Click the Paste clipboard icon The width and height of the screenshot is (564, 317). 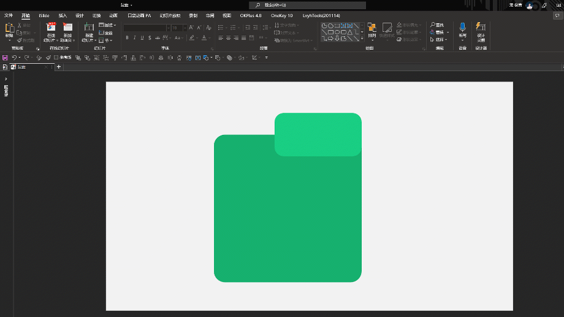tap(9, 28)
